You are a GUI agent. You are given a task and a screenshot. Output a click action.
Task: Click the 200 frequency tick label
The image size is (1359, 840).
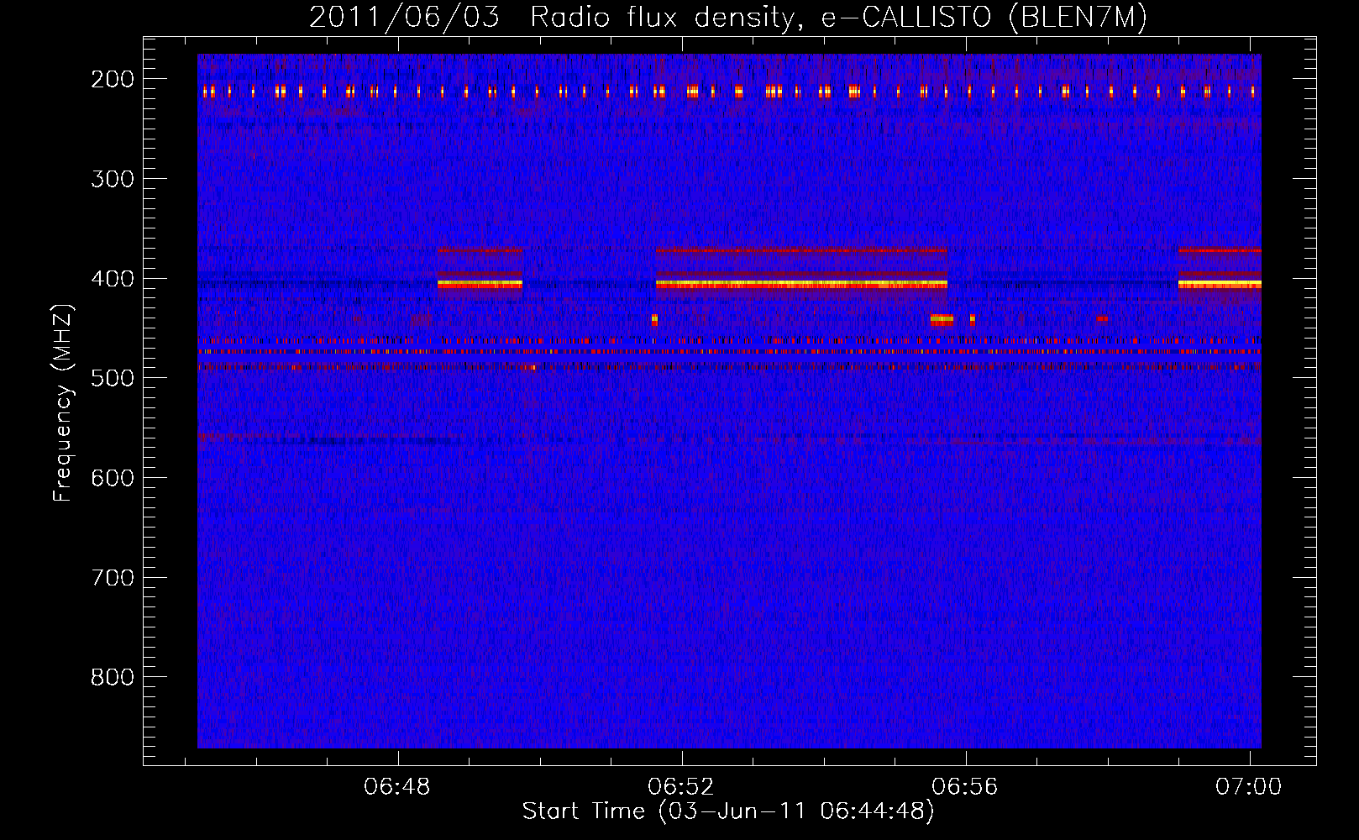point(112,79)
